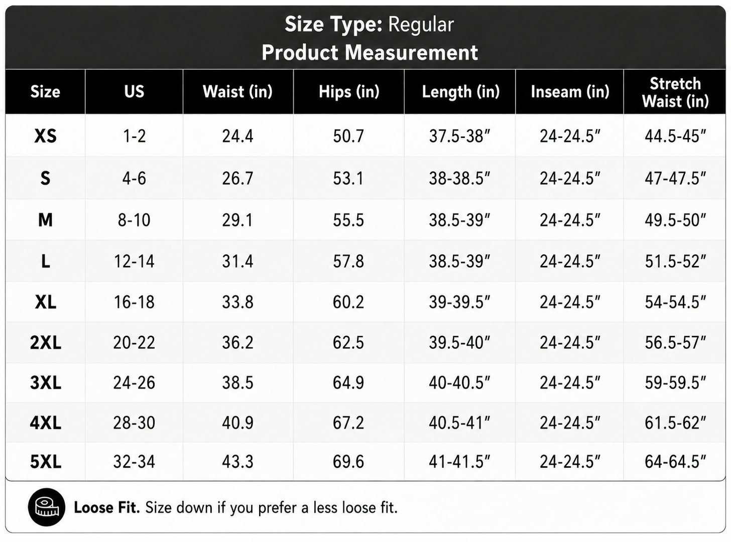This screenshot has height=542, width=731.
Task: Click the Size column header
Action: (x=45, y=91)
